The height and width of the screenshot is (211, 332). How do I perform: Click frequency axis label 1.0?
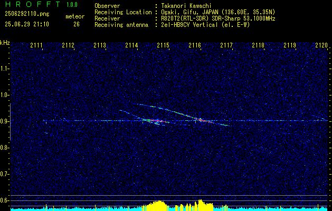(x=4, y=95)
